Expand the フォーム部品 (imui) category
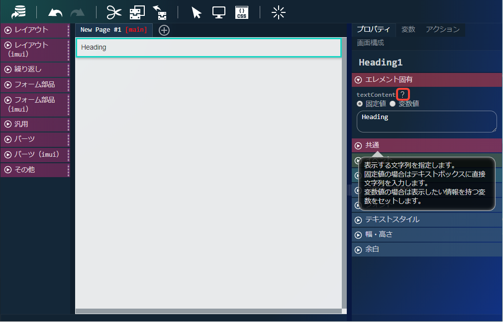Screen dimensions: 503x322 [x=35, y=105]
